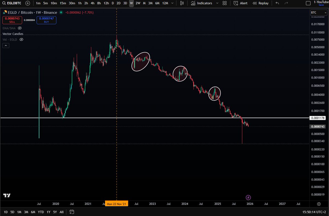Open the BTC currency dropdown
The width and height of the screenshot is (329, 216).
(x=319, y=13)
